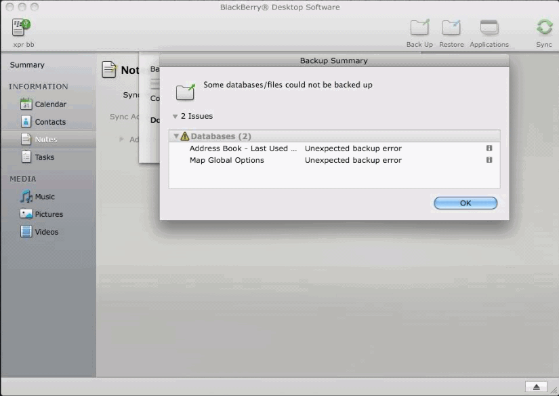Click the Restore toolbar icon

451,28
